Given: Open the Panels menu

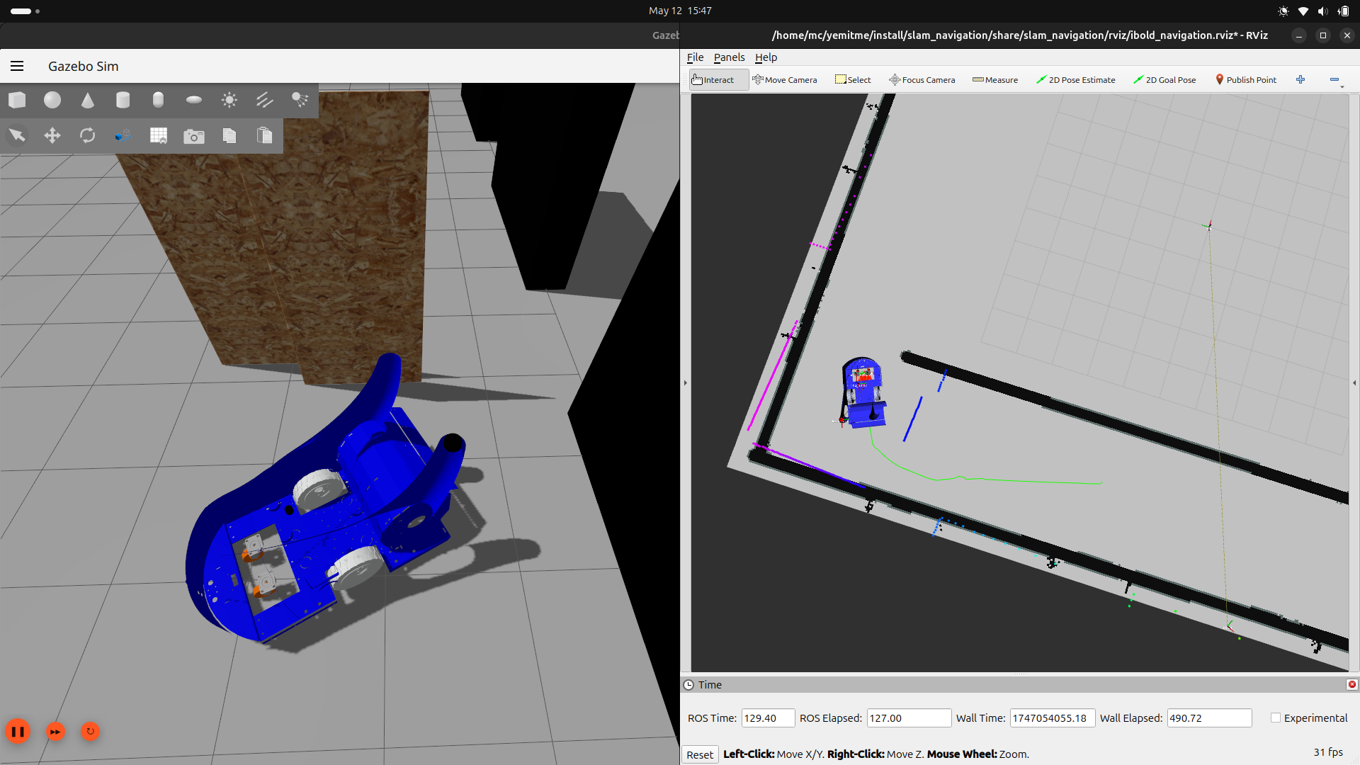Looking at the screenshot, I should click(729, 57).
